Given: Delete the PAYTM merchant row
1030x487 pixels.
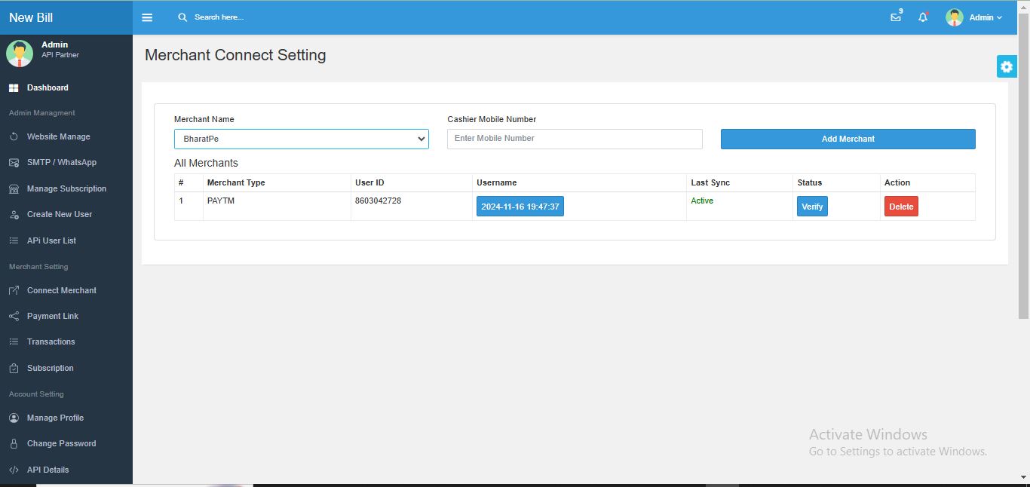Looking at the screenshot, I should 901,207.
